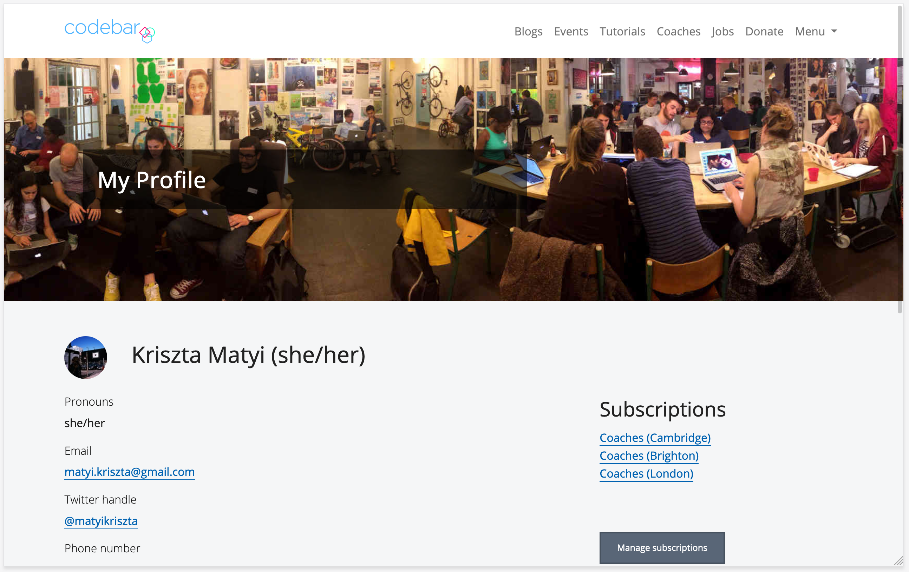The height and width of the screenshot is (572, 909).
Task: Click the window resize grip corner
Action: pyautogui.click(x=898, y=561)
